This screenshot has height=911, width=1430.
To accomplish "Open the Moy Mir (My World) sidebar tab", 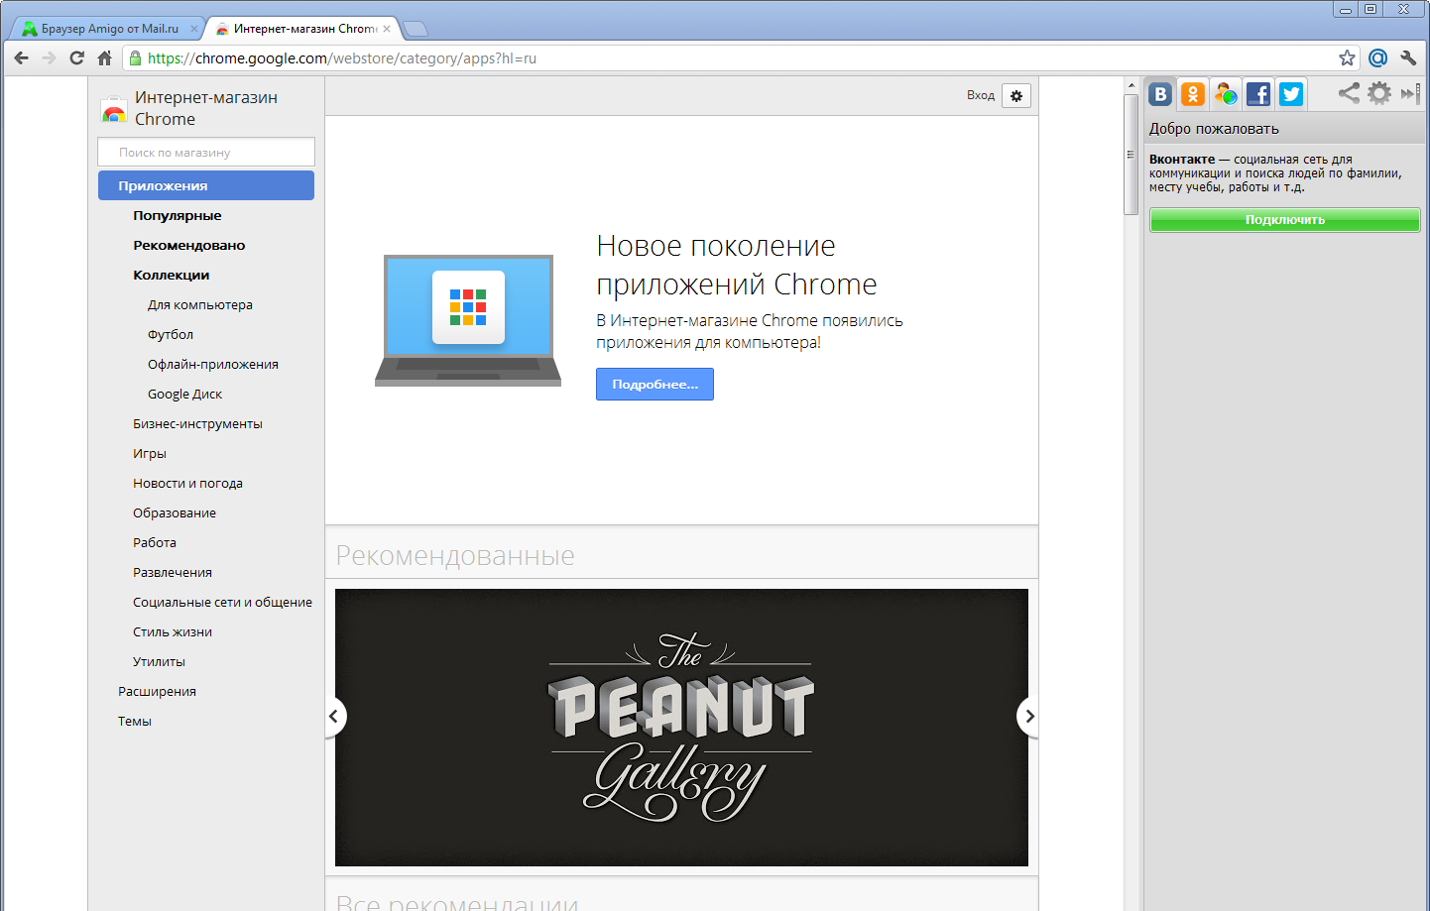I will click(1226, 94).
